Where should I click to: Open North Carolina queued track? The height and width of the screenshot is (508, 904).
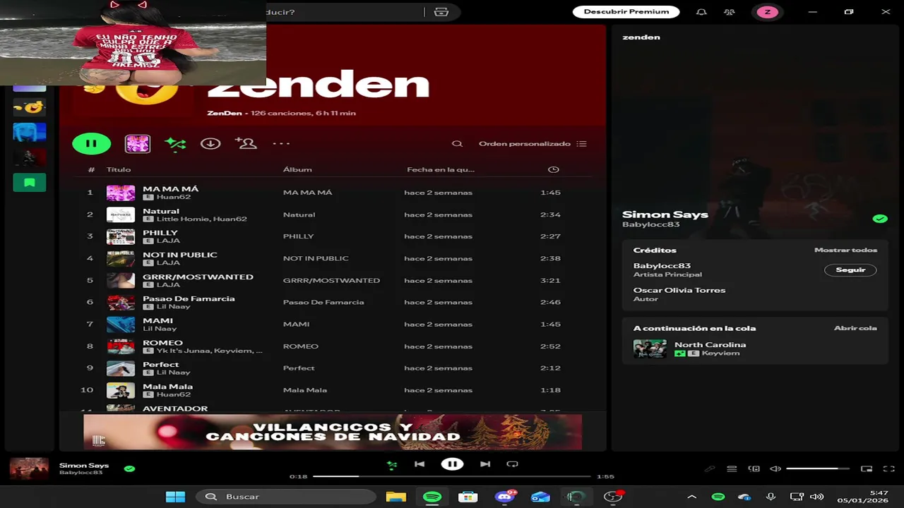(754, 349)
